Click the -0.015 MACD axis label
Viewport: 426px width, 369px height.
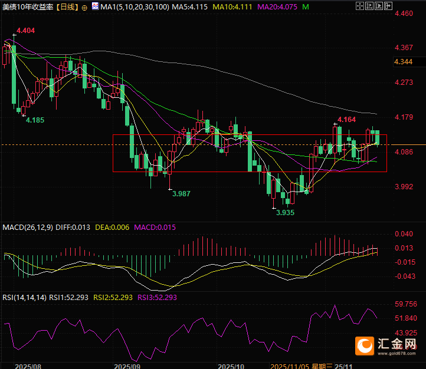pyautogui.click(x=405, y=262)
